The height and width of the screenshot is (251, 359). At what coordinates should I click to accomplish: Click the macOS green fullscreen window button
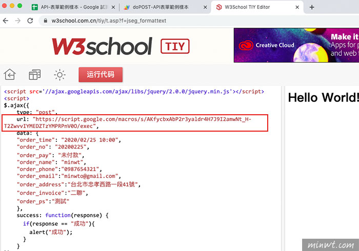tap(20, 6)
